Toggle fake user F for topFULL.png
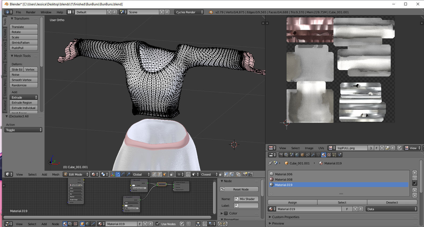 click(377, 148)
